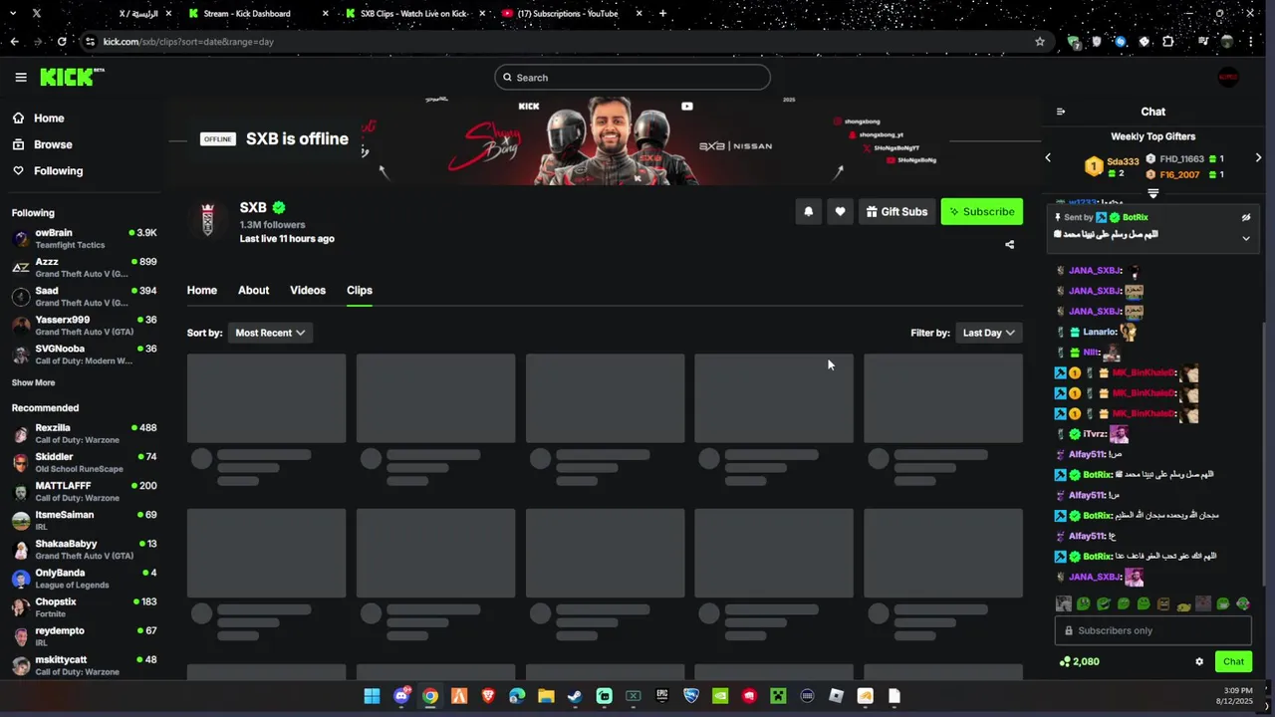The height and width of the screenshot is (717, 1275).
Task: Switch to the Videos tab
Action: pos(307,290)
